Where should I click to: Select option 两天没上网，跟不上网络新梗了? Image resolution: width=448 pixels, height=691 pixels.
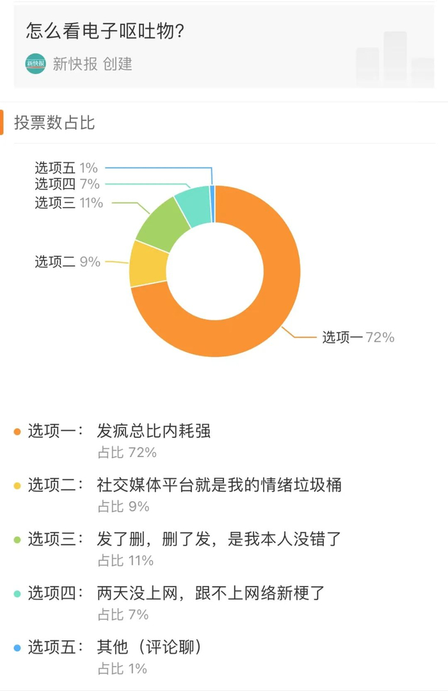click(211, 594)
